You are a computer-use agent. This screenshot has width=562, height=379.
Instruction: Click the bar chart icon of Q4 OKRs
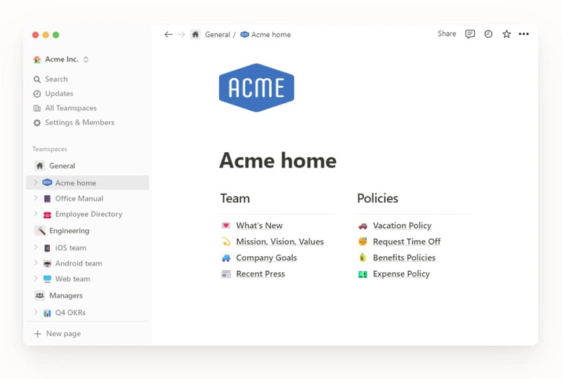pyautogui.click(x=47, y=313)
